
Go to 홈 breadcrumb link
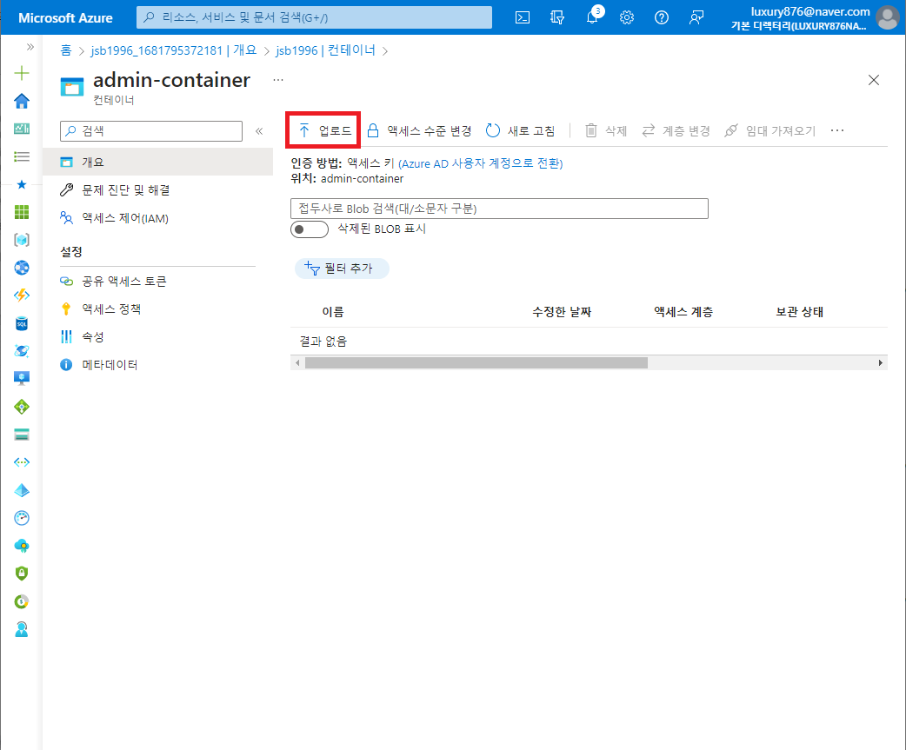tap(66, 50)
